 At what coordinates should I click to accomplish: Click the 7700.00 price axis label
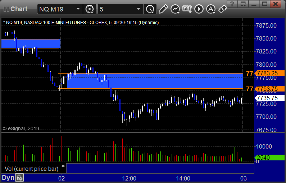(x=266, y=117)
